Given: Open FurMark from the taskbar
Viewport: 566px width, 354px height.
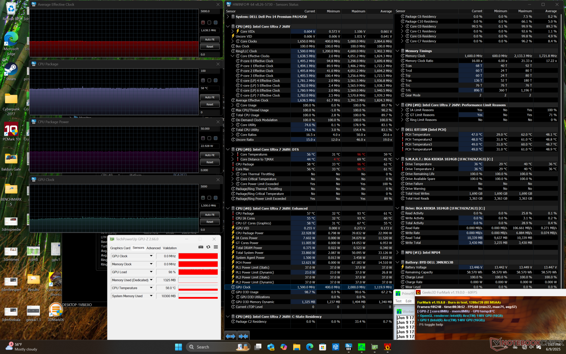Looking at the screenshot, I should [x=387, y=347].
